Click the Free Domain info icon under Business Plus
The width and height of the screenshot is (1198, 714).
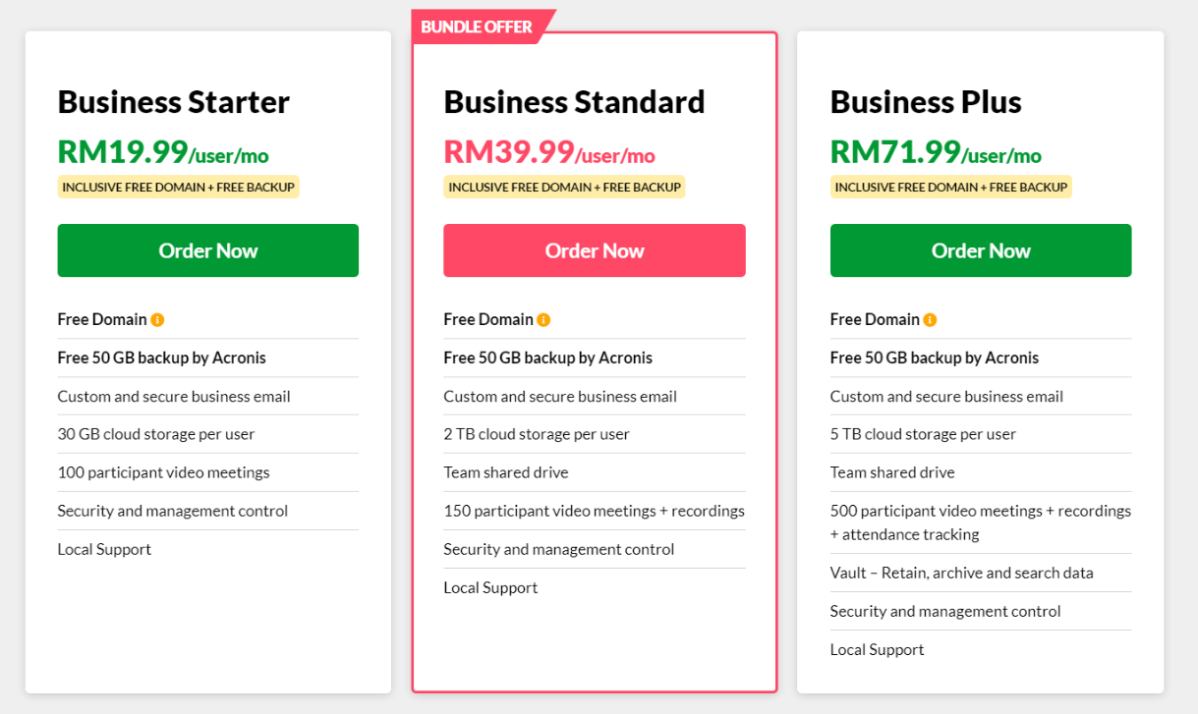[930, 320]
